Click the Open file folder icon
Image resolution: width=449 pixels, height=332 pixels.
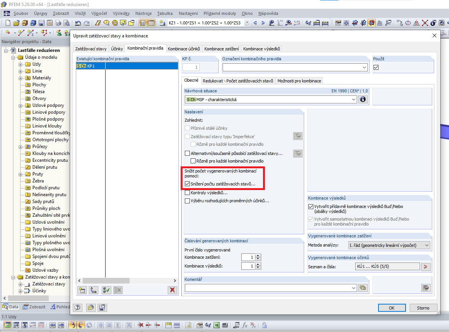point(16,23)
